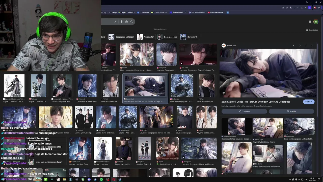Open Who Is Zayne TheGamer related image
Screen dimensions: 323x182
pos(268,153)
